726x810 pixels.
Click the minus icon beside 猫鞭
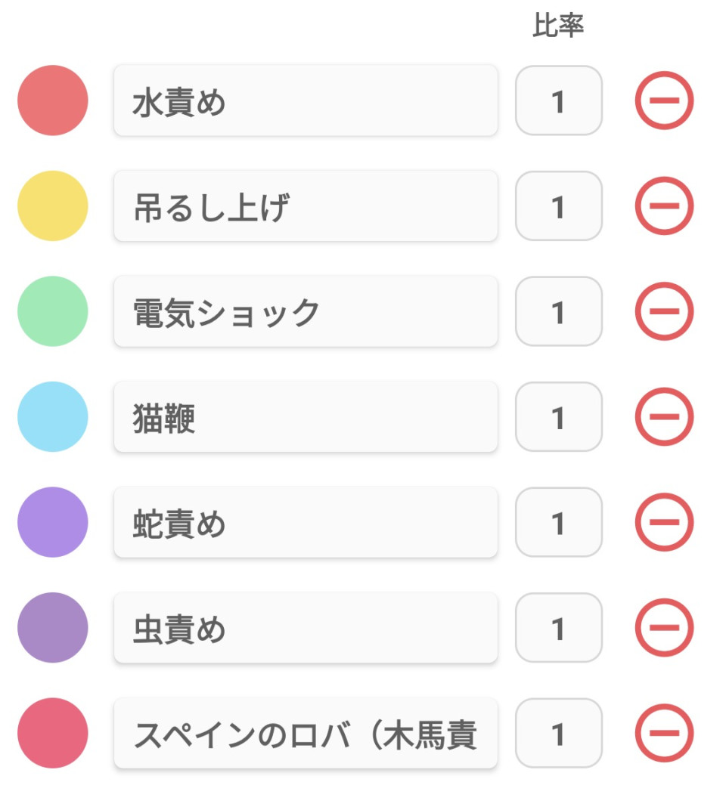[x=664, y=416]
